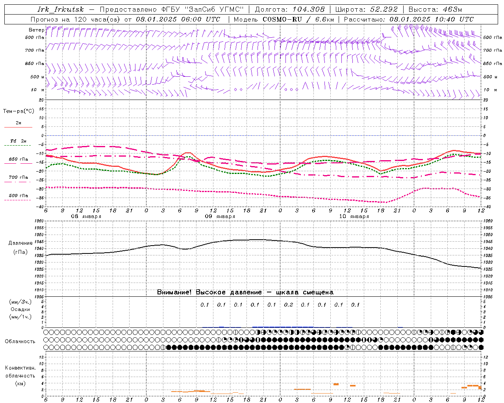Click the Тем-ра(°C) axis title
This screenshot has width=504, height=403.
(19, 111)
